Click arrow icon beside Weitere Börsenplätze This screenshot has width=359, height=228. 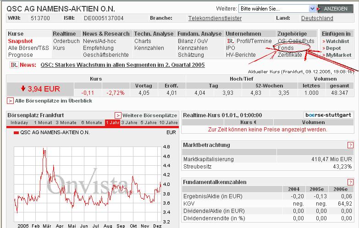coord(118,115)
